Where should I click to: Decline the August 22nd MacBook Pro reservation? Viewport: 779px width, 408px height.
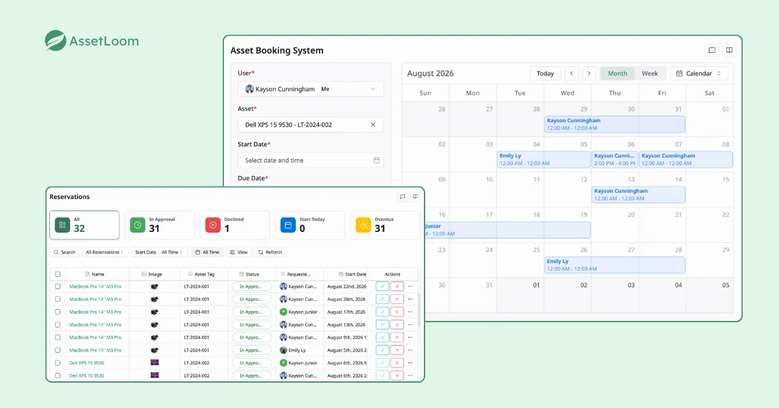[397, 286]
